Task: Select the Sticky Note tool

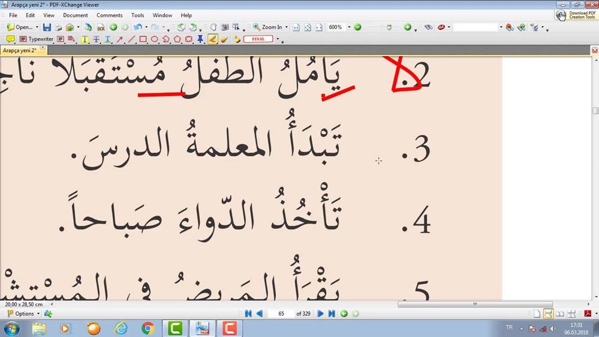Action: tap(10, 39)
